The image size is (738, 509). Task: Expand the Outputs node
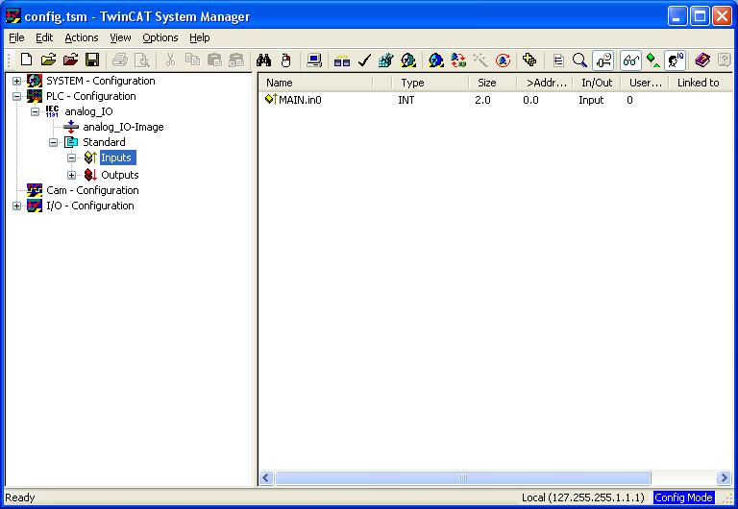pos(71,176)
